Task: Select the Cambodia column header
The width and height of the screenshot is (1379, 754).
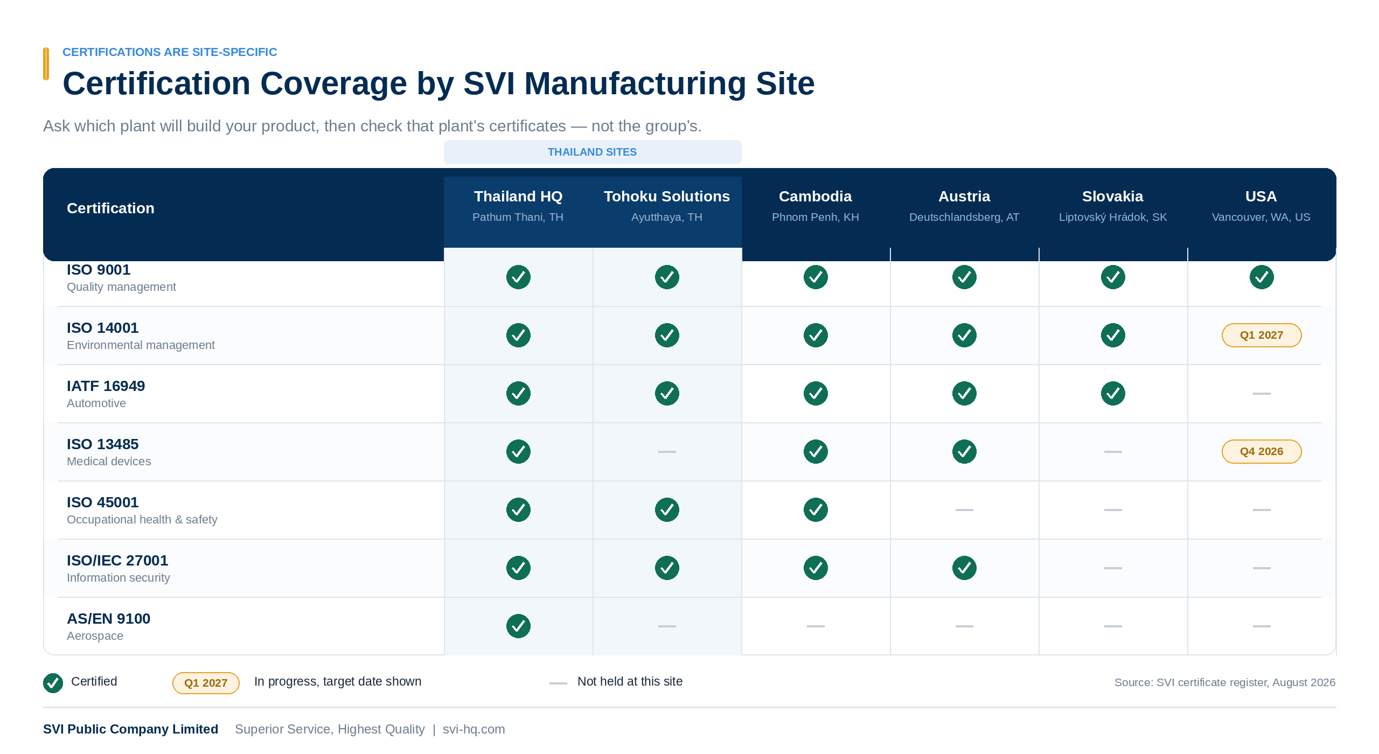Action: (x=816, y=197)
